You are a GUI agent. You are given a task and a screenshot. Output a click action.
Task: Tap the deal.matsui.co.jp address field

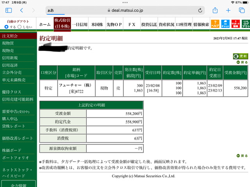point(125,11)
